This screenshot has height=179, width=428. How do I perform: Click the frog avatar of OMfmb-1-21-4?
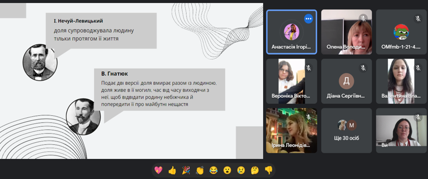401,32
